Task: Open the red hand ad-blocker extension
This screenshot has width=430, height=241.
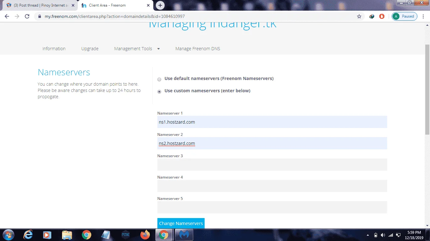Action: tap(382, 16)
